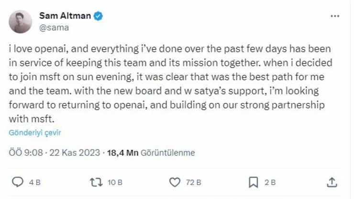354x199 pixels.
Task: Click the Gönderiyi çevir translate link
Action: point(35,133)
